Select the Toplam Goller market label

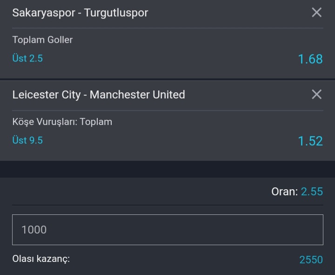pos(42,40)
